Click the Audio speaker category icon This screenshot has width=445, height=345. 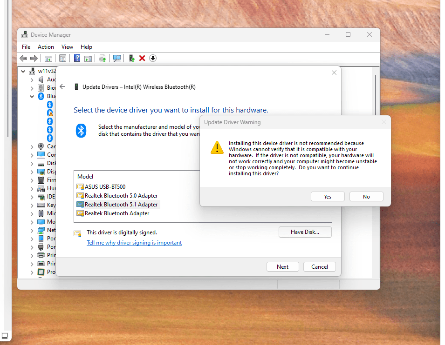pyautogui.click(x=41, y=80)
